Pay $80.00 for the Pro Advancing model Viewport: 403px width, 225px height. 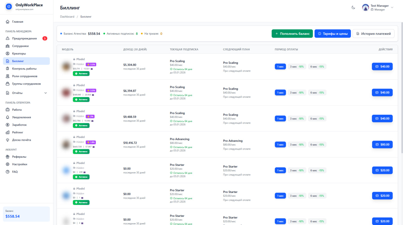tap(382, 144)
